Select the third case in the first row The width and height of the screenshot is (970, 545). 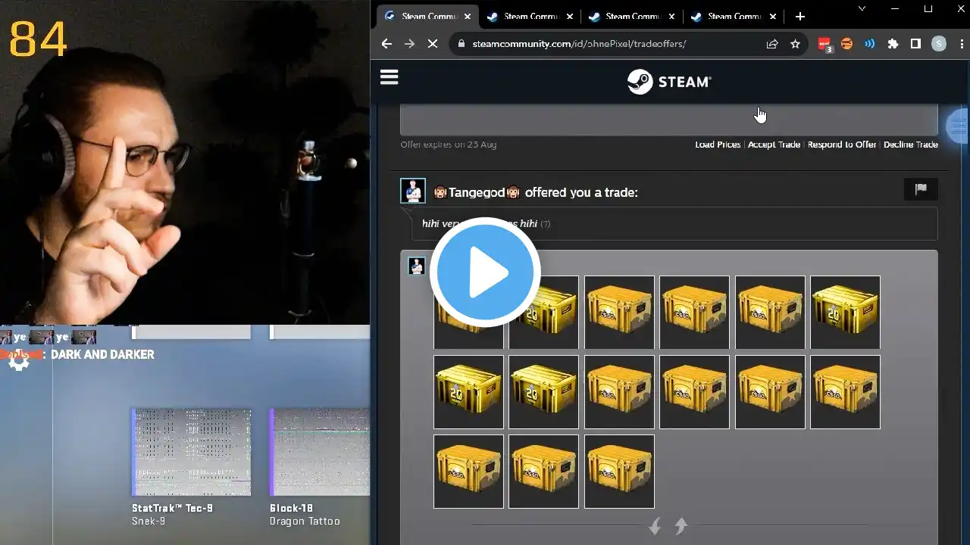coord(619,313)
